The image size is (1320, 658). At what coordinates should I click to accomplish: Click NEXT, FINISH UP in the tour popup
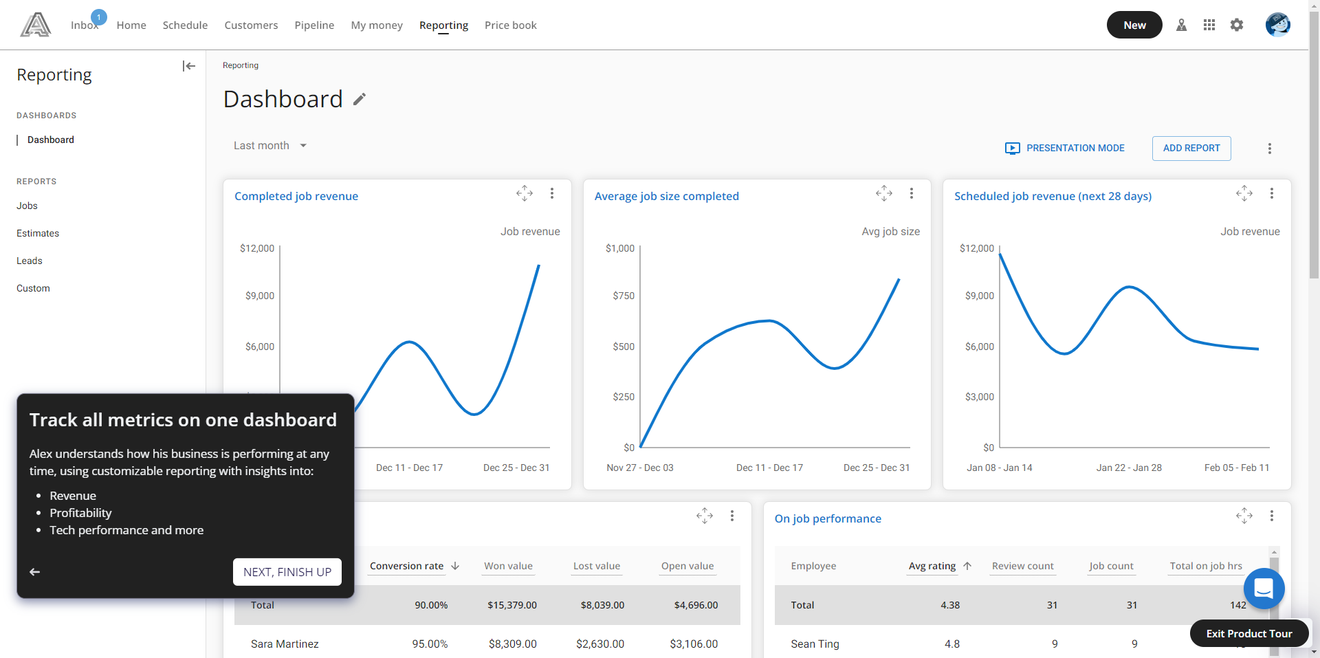click(x=287, y=571)
